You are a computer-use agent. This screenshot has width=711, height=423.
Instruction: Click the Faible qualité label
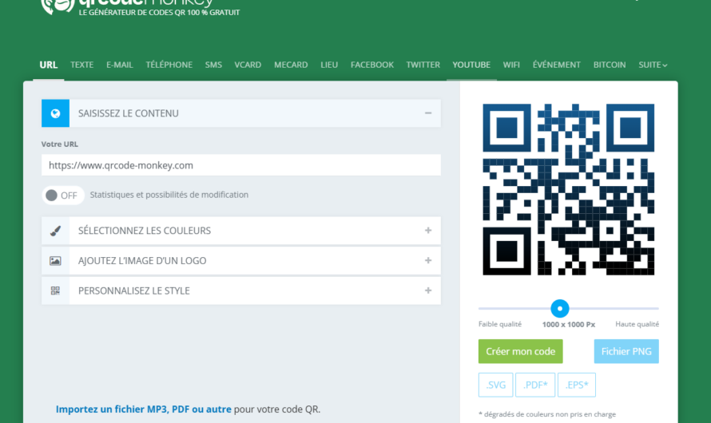pyautogui.click(x=500, y=324)
